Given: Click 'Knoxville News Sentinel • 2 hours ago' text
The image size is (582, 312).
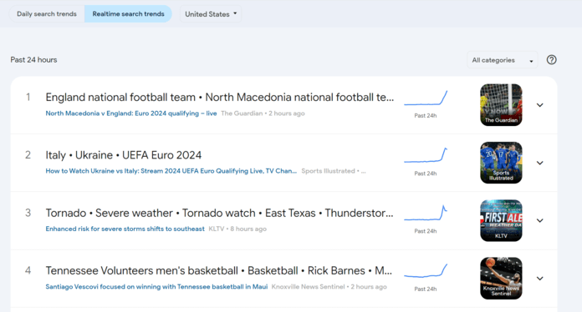Looking at the screenshot, I should (x=329, y=286).
